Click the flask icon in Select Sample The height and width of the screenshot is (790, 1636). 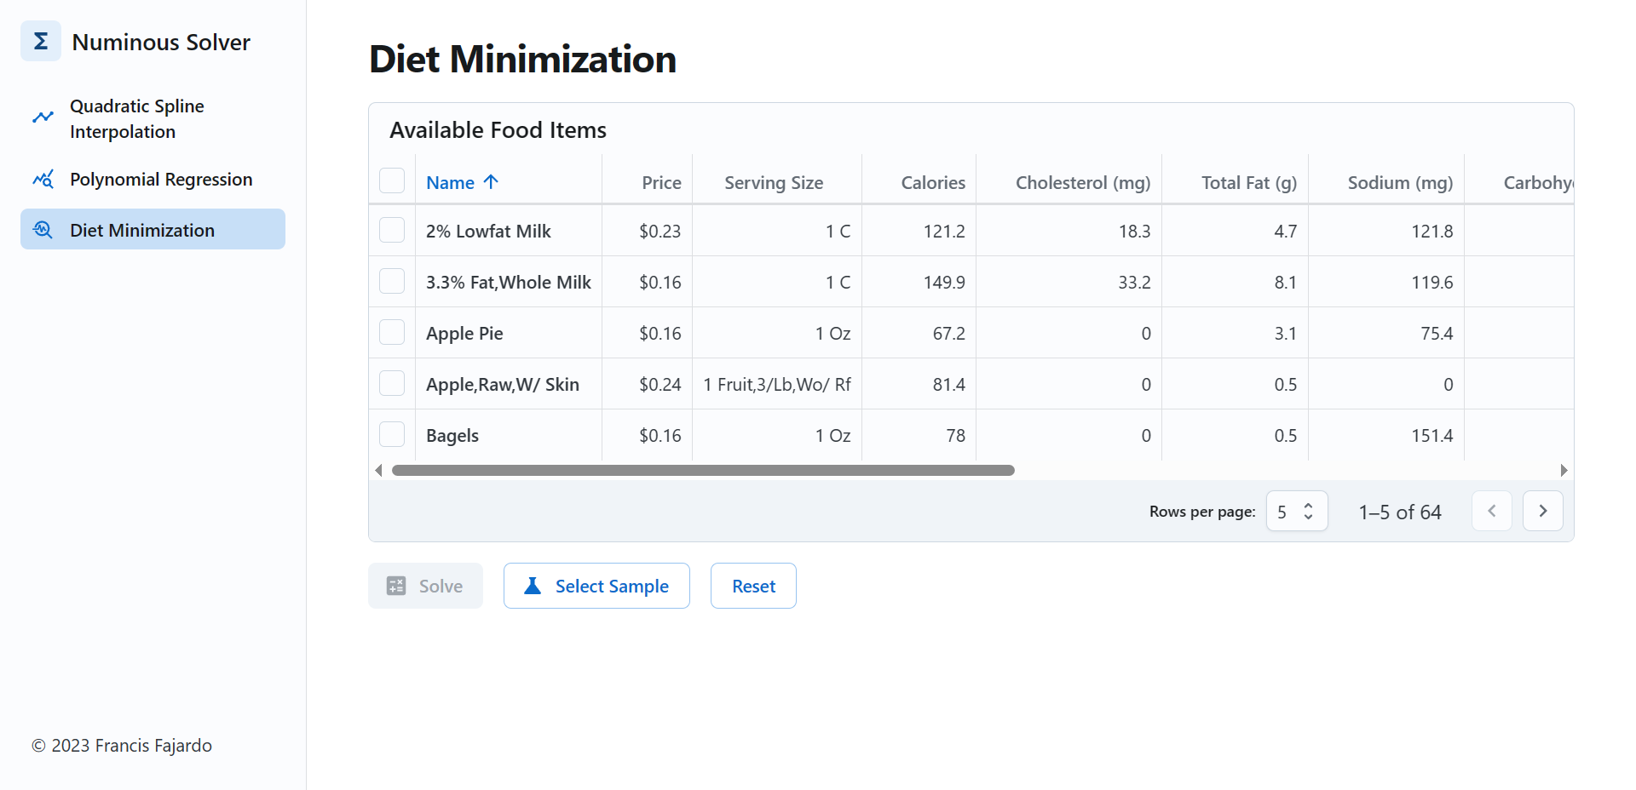pos(532,586)
